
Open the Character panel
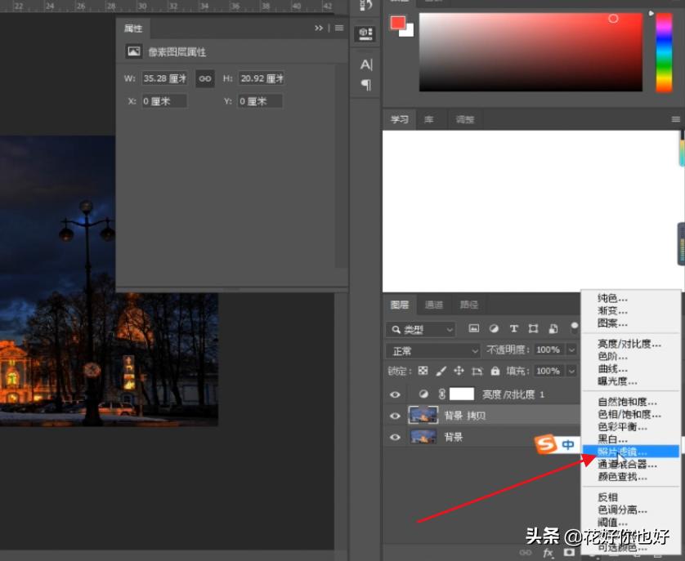pos(365,64)
